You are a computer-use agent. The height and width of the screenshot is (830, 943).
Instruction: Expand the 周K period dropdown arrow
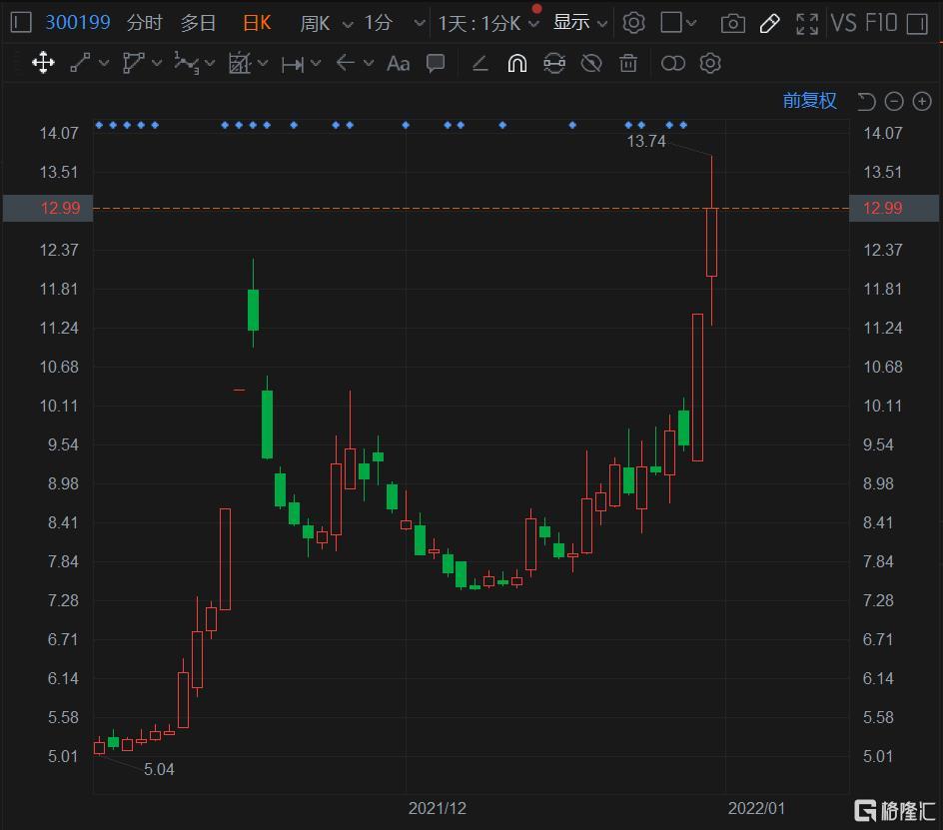pos(348,24)
